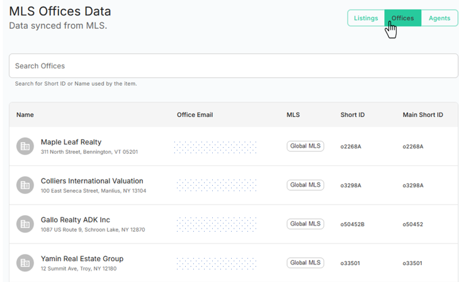Open the Gallo Realty ADK Inc name

pyautogui.click(x=76, y=220)
